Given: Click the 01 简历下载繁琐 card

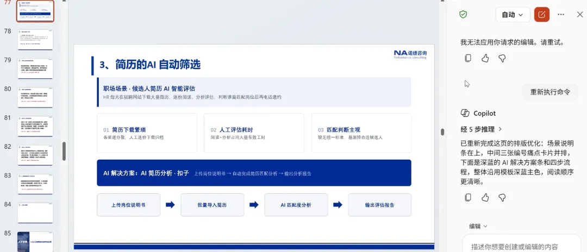Looking at the screenshot, I should pyautogui.click(x=147, y=133).
